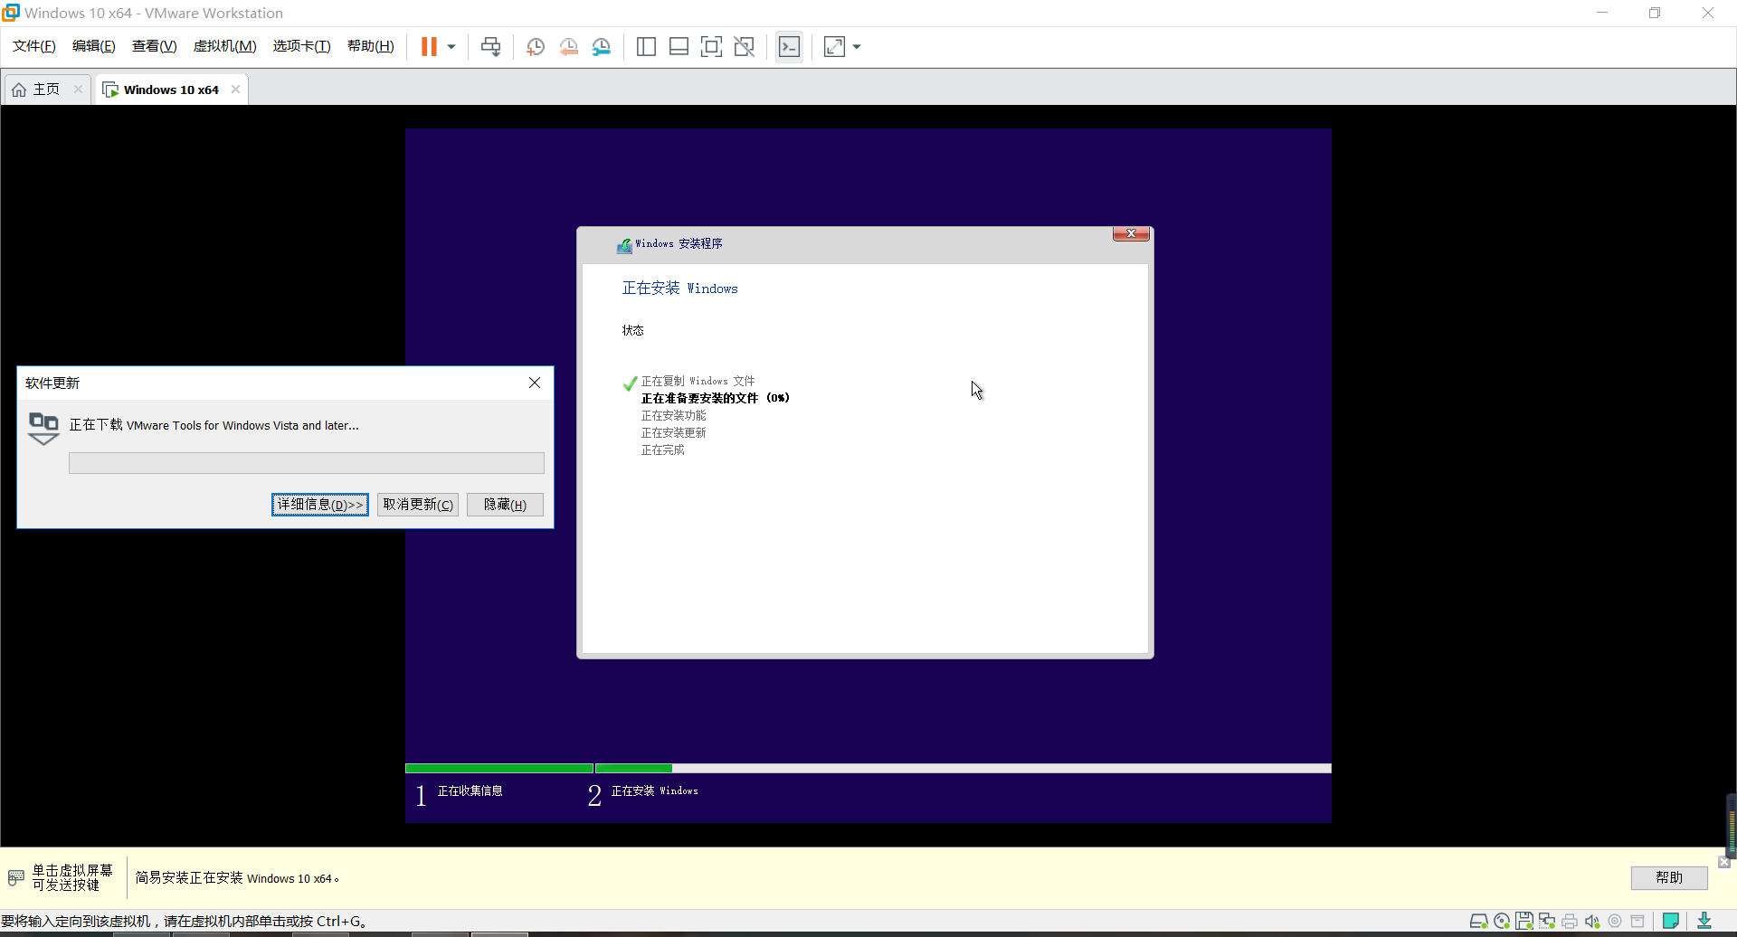Send Ctrl+Alt+Del to the virtual machine
This screenshot has width=1737, height=937.
point(491,47)
